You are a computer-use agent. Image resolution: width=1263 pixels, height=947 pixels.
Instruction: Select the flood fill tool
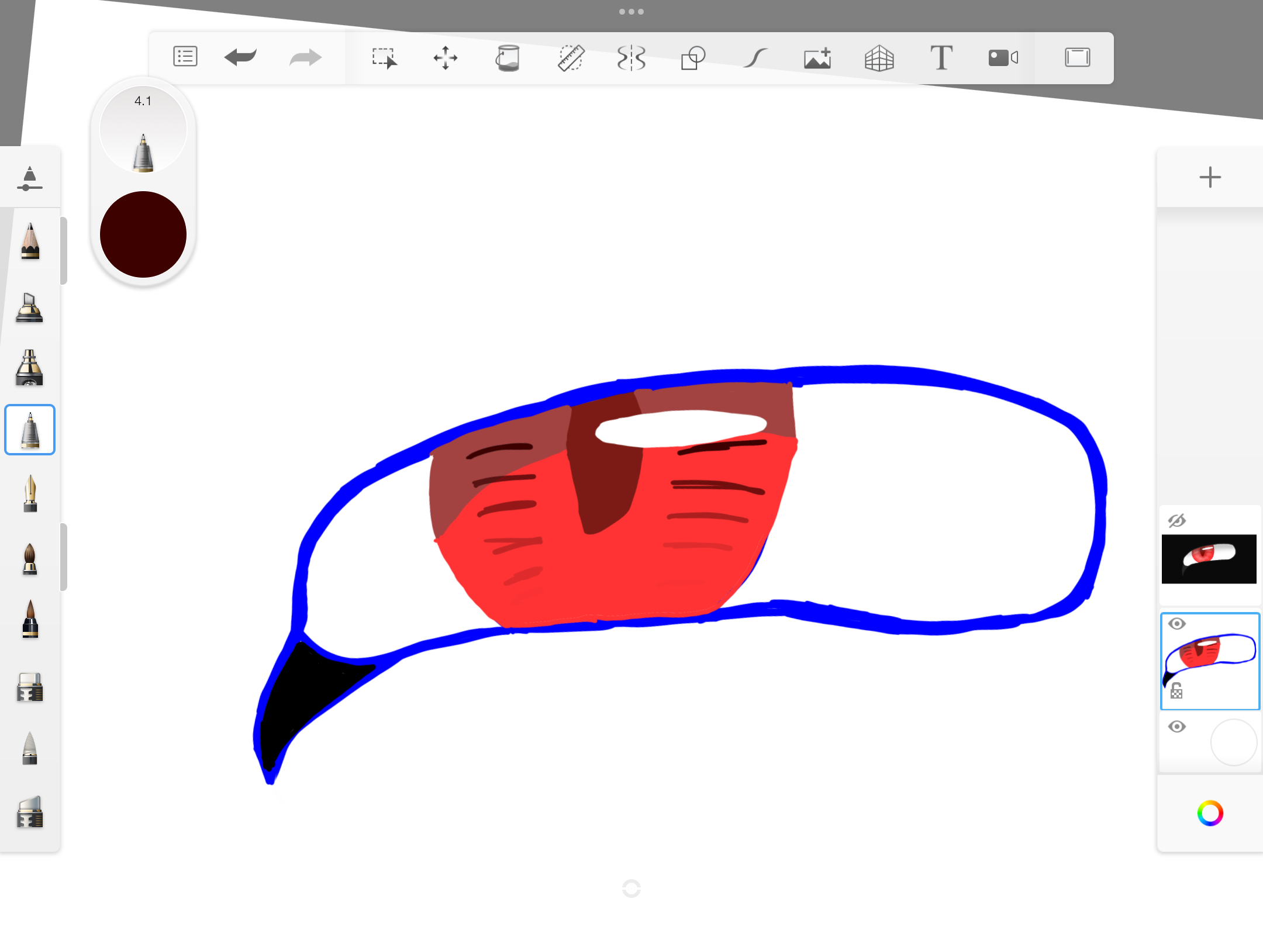coord(508,57)
